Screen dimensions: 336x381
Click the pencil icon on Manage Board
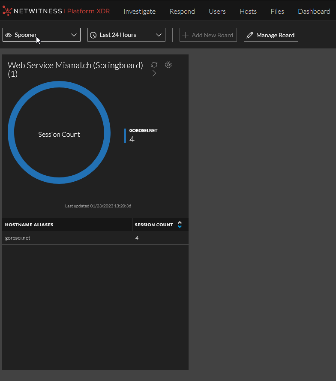coord(250,35)
